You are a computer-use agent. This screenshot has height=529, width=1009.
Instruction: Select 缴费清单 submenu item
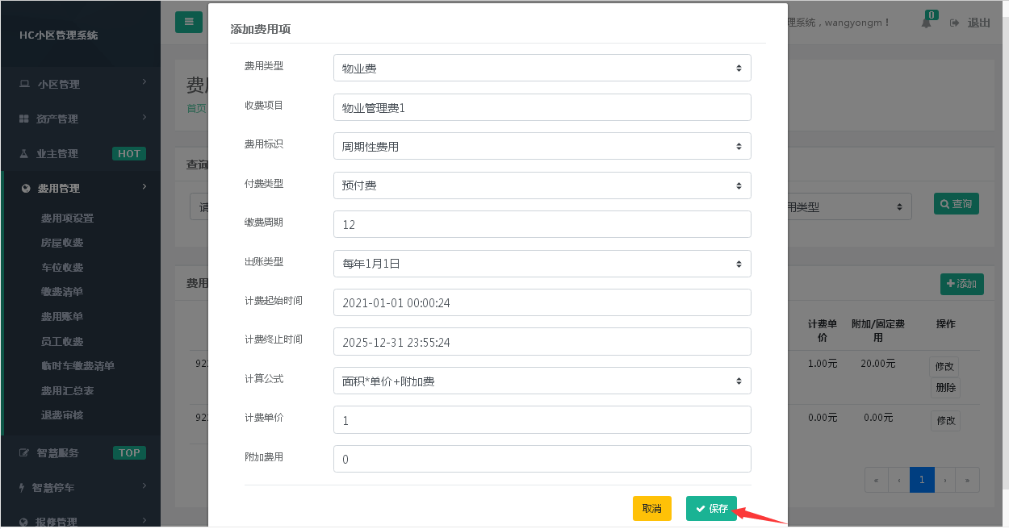point(62,292)
